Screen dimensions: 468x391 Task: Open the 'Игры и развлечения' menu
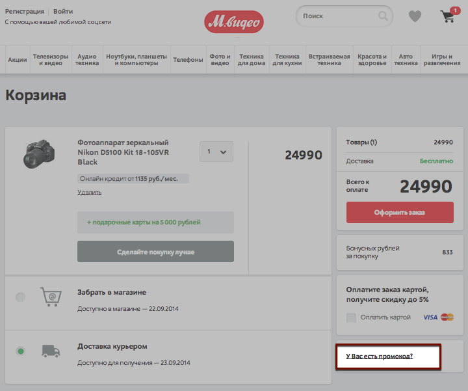click(442, 60)
